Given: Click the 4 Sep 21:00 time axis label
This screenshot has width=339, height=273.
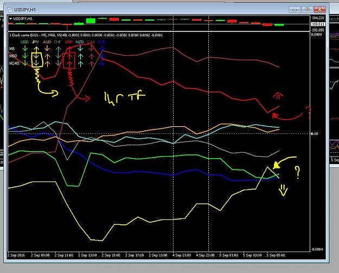Looking at the screenshot, I should (x=182, y=255).
